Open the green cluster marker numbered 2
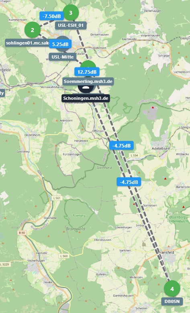This screenshot has width=190, height=313. click(33, 30)
